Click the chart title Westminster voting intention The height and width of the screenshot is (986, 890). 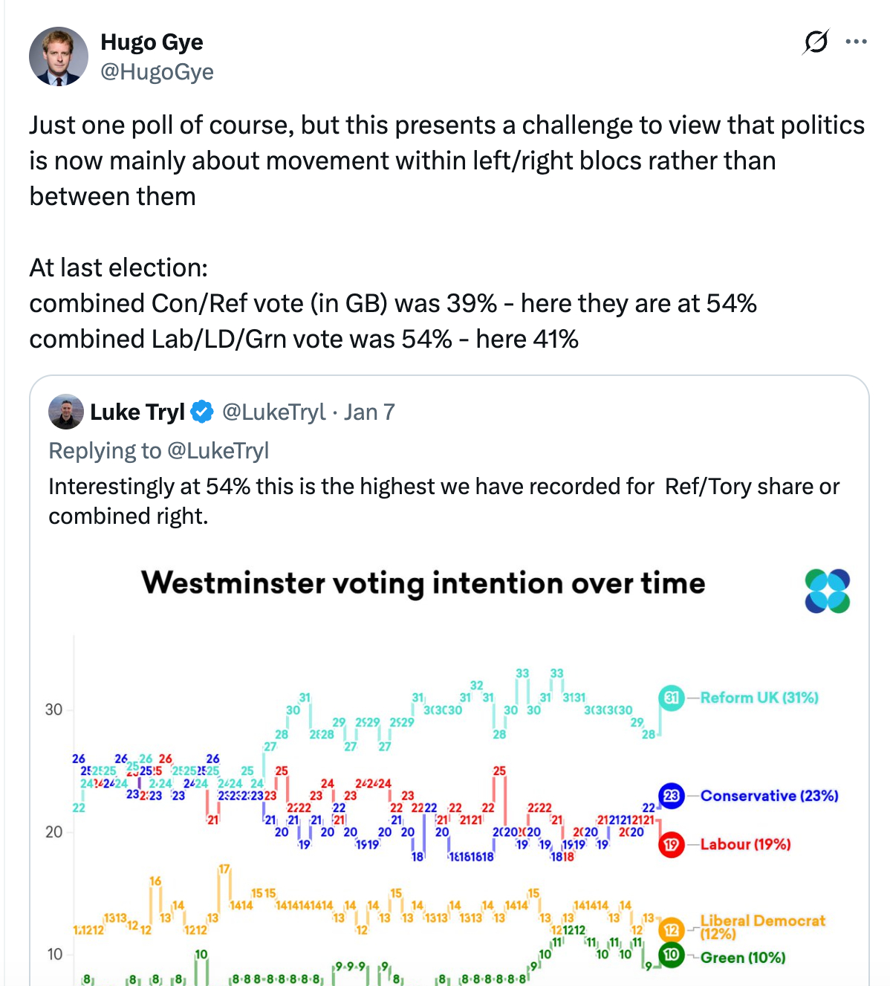pyautogui.click(x=423, y=583)
